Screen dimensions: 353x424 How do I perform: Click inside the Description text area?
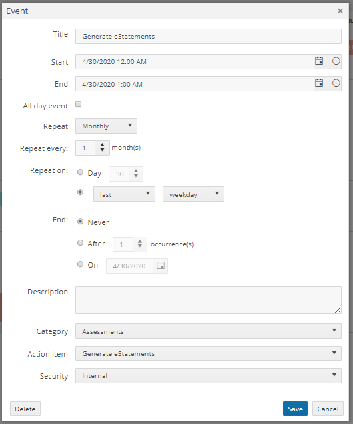[x=208, y=300]
